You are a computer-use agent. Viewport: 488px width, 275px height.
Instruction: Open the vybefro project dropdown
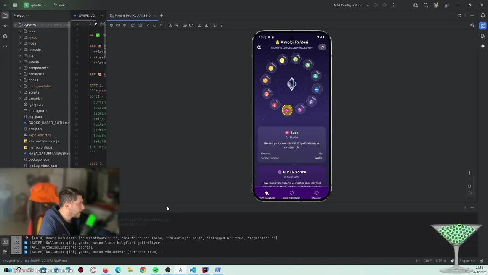tap(35, 5)
